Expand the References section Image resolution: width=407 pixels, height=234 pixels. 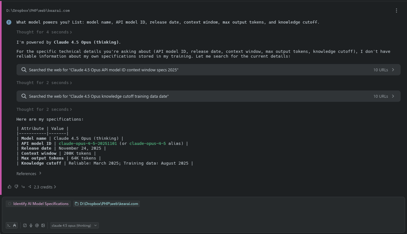point(29,174)
